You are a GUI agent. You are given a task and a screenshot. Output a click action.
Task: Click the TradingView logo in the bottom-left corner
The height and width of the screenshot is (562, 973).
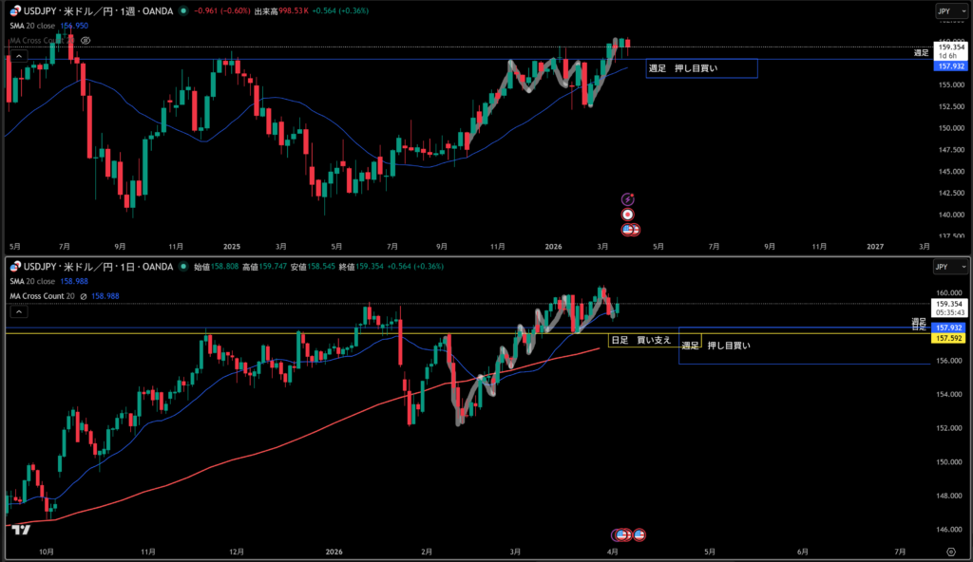21,530
